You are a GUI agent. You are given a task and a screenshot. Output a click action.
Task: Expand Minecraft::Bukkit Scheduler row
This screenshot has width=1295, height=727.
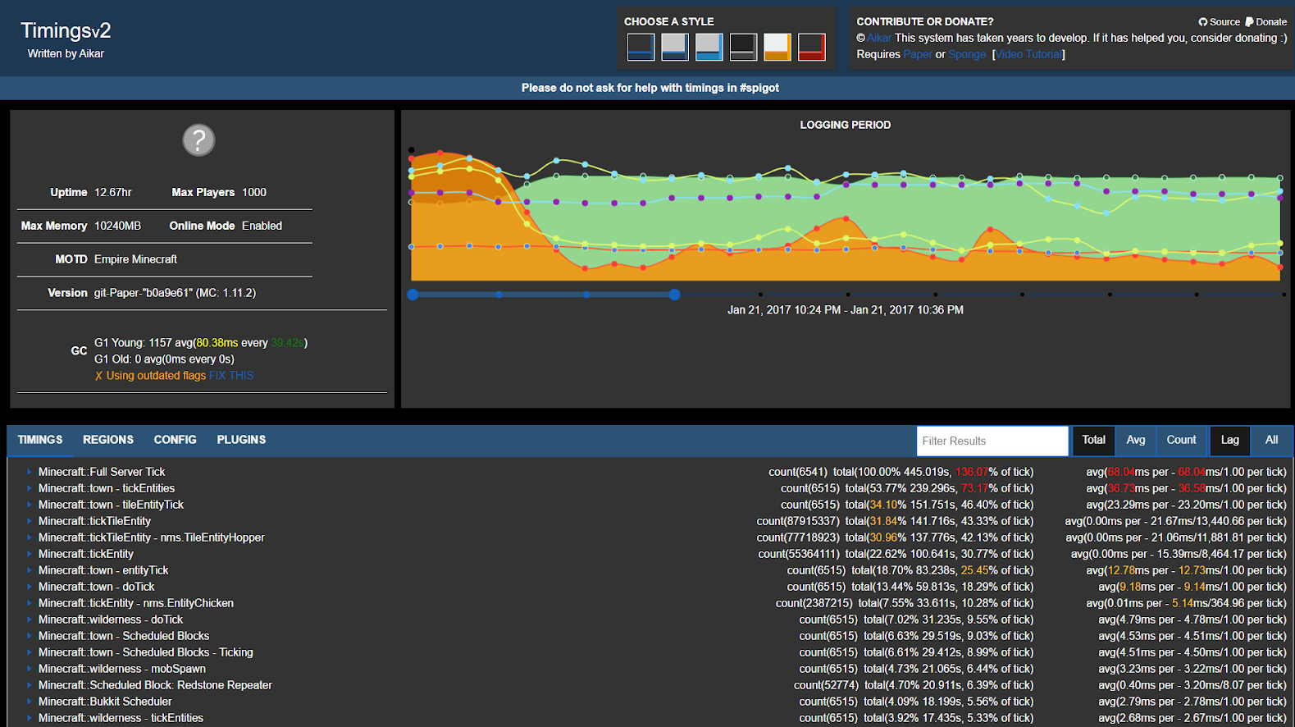29,702
